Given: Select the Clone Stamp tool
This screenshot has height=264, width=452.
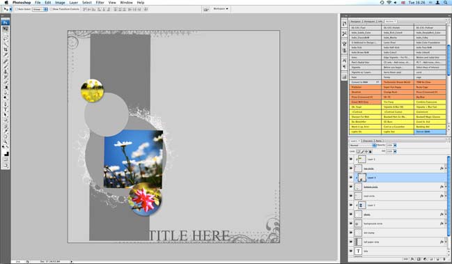Looking at the screenshot, I should coord(6,71).
